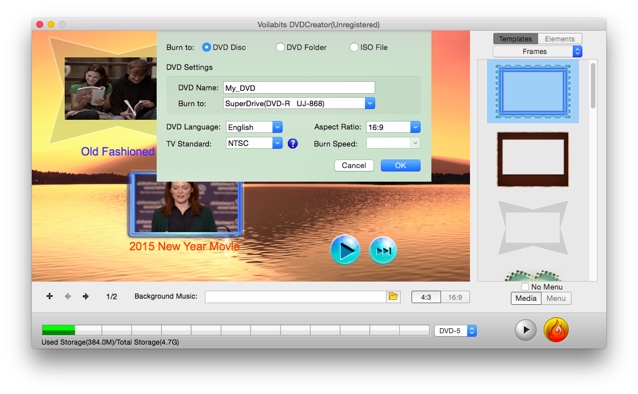638x394 pixels.
Task: Open the Frames category dropdown
Action: click(538, 51)
